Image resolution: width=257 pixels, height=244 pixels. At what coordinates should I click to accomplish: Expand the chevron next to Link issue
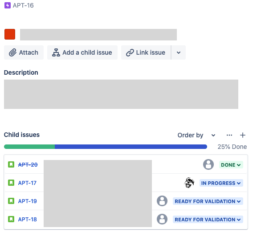(179, 52)
